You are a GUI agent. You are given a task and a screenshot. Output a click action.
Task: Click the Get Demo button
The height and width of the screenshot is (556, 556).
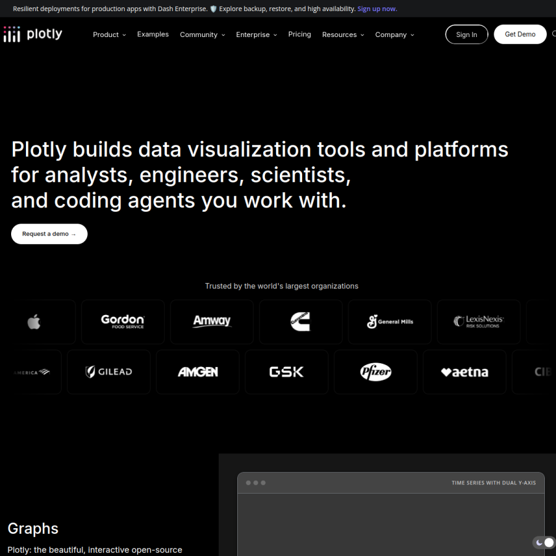(x=520, y=35)
